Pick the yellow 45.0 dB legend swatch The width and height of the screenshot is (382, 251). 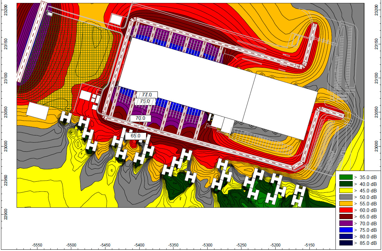(x=346, y=190)
